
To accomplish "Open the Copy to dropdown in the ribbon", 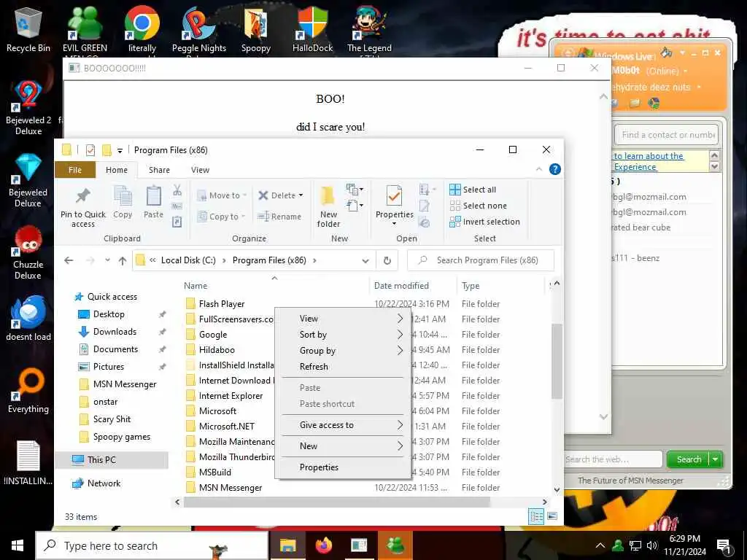I will tap(243, 217).
